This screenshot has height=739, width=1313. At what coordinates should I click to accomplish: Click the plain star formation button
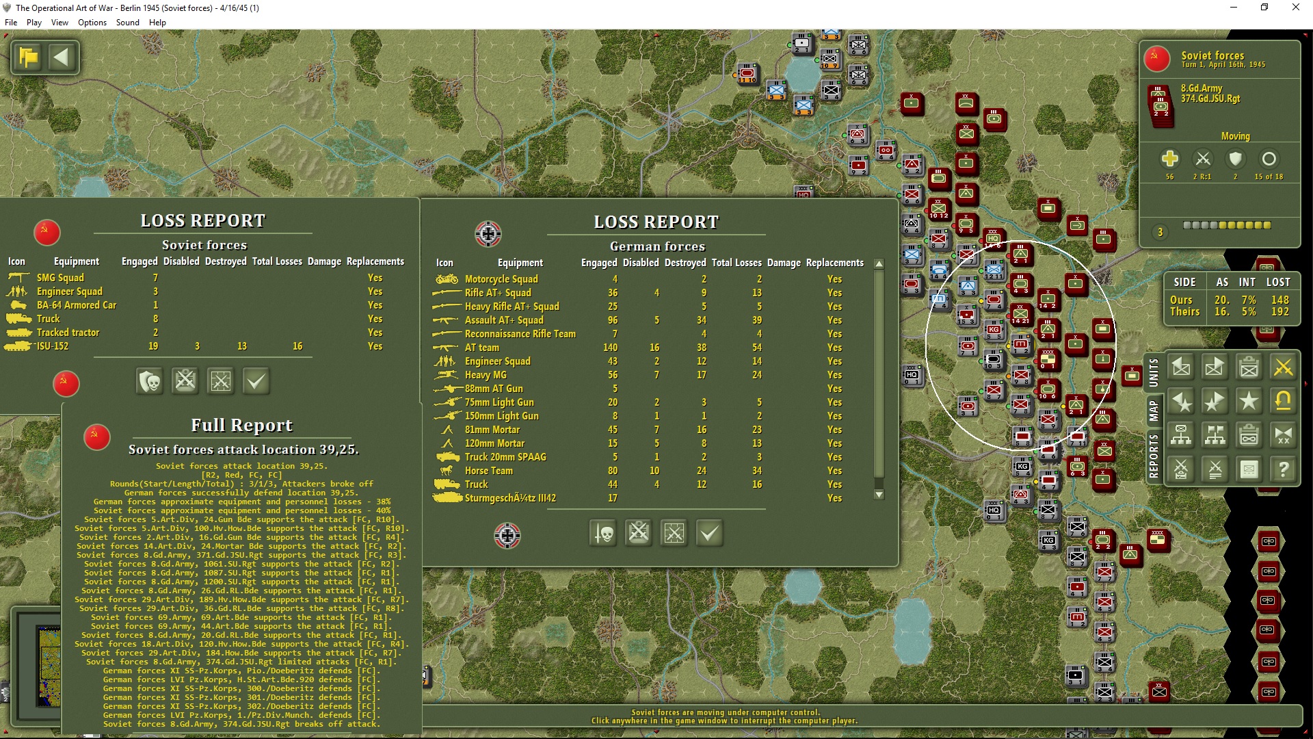pyautogui.click(x=1249, y=402)
